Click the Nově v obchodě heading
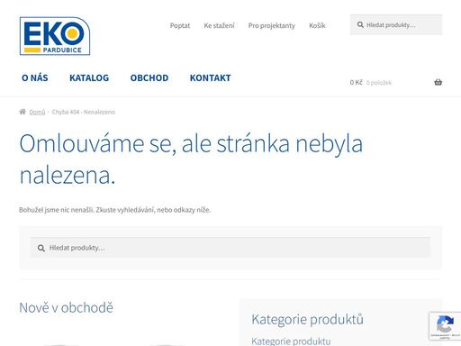461x346 pixels. pyautogui.click(x=66, y=307)
